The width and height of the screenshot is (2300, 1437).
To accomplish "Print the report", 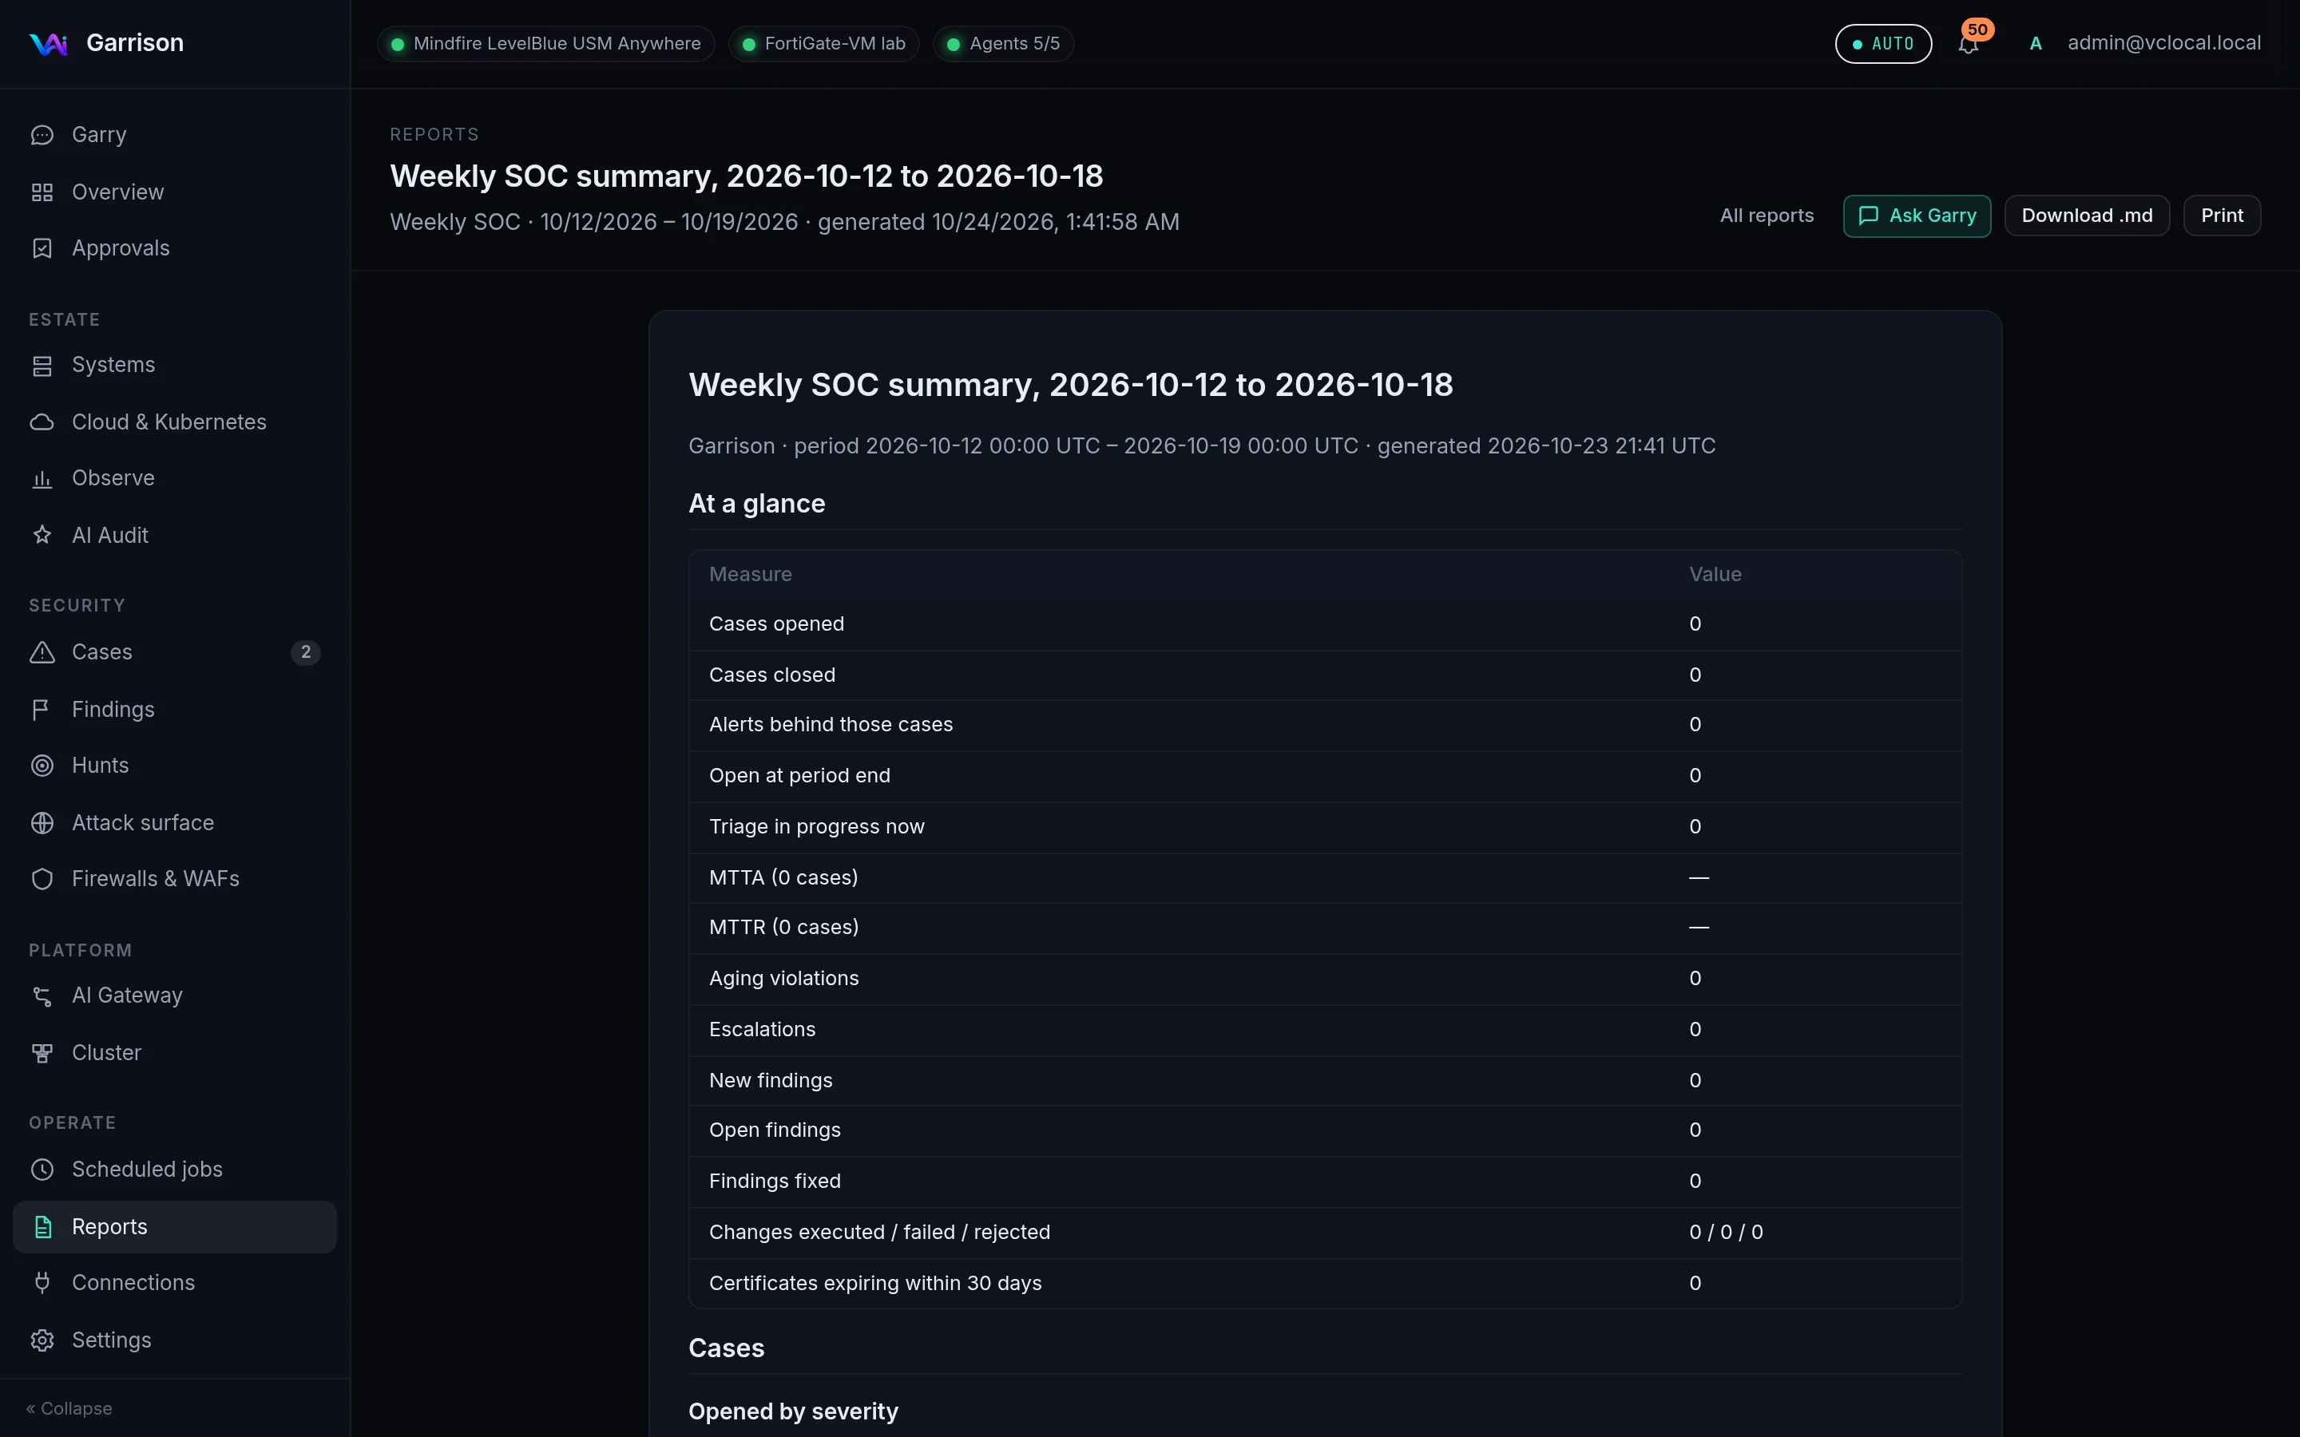I will [x=2222, y=216].
